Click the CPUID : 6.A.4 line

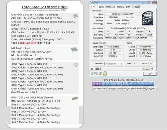coord(30,29)
